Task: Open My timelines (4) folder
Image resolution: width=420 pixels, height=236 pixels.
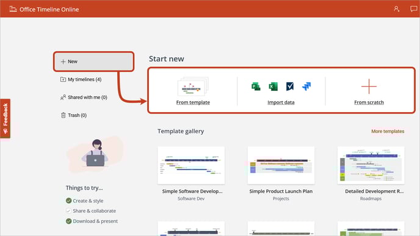Action: point(81,79)
